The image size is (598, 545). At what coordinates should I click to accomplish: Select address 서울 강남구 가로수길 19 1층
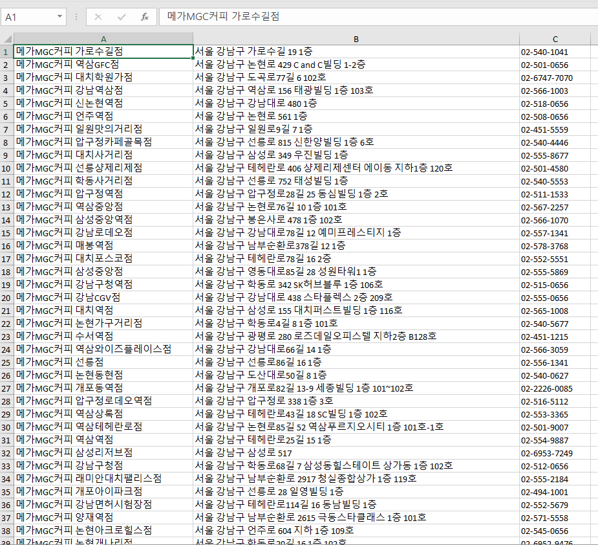click(356, 52)
